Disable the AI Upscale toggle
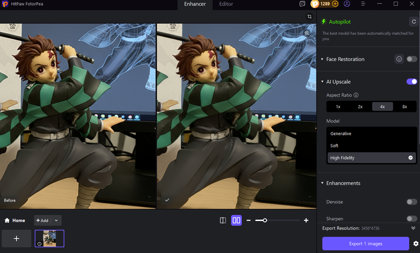This screenshot has width=420, height=253. [412, 82]
